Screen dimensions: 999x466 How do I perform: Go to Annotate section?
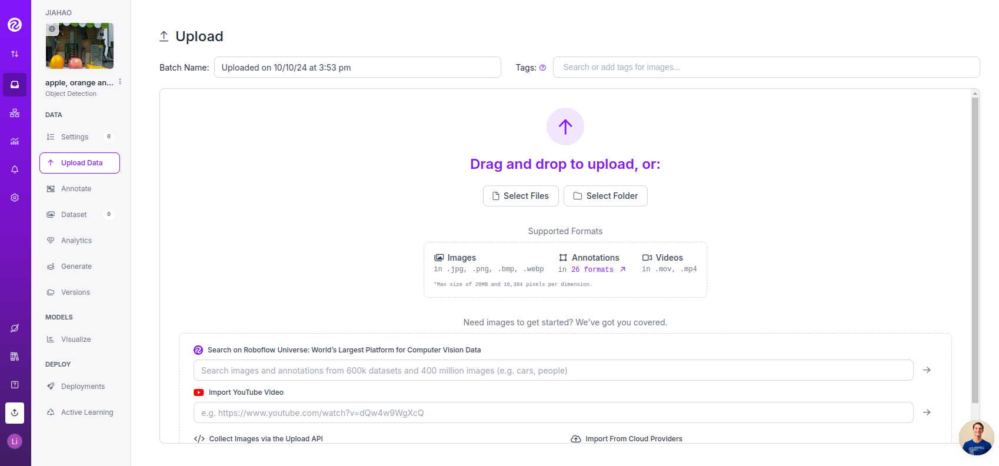pyautogui.click(x=79, y=189)
